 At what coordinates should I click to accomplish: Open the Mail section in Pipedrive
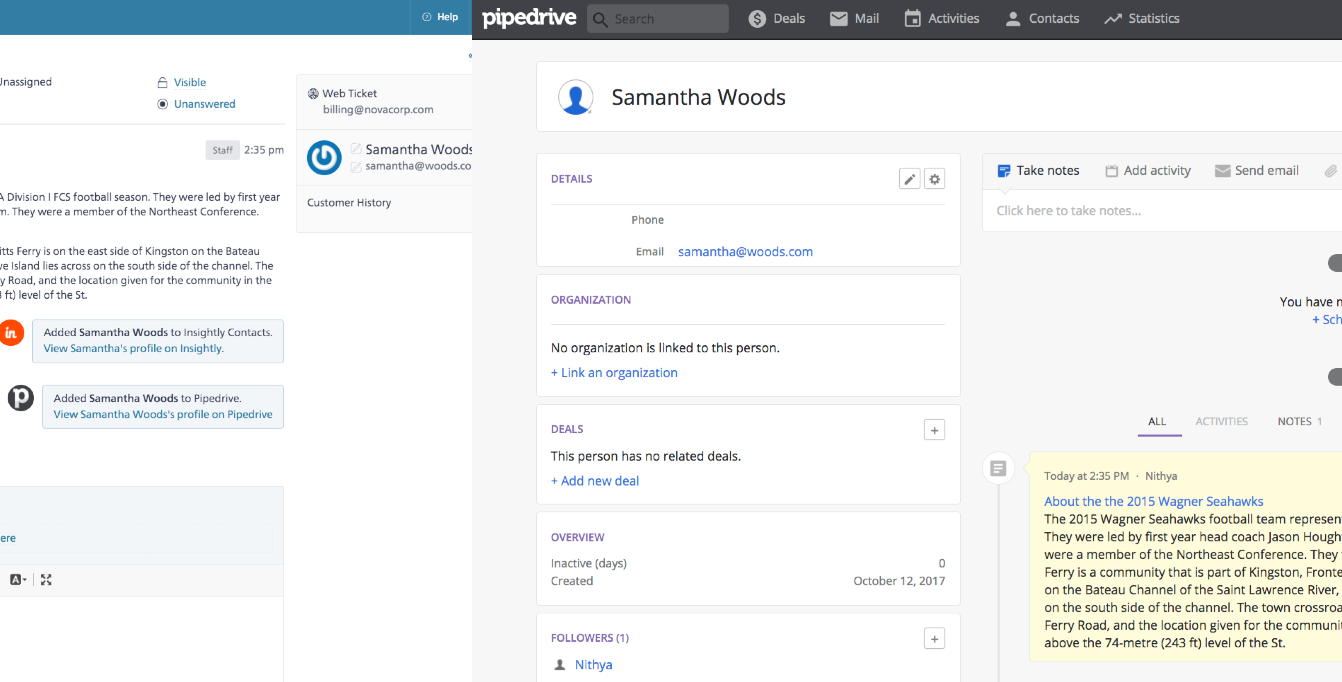pyautogui.click(x=854, y=18)
